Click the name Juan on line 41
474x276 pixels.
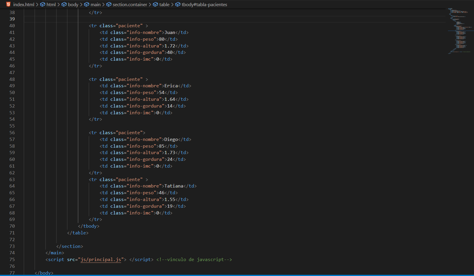(x=170, y=33)
